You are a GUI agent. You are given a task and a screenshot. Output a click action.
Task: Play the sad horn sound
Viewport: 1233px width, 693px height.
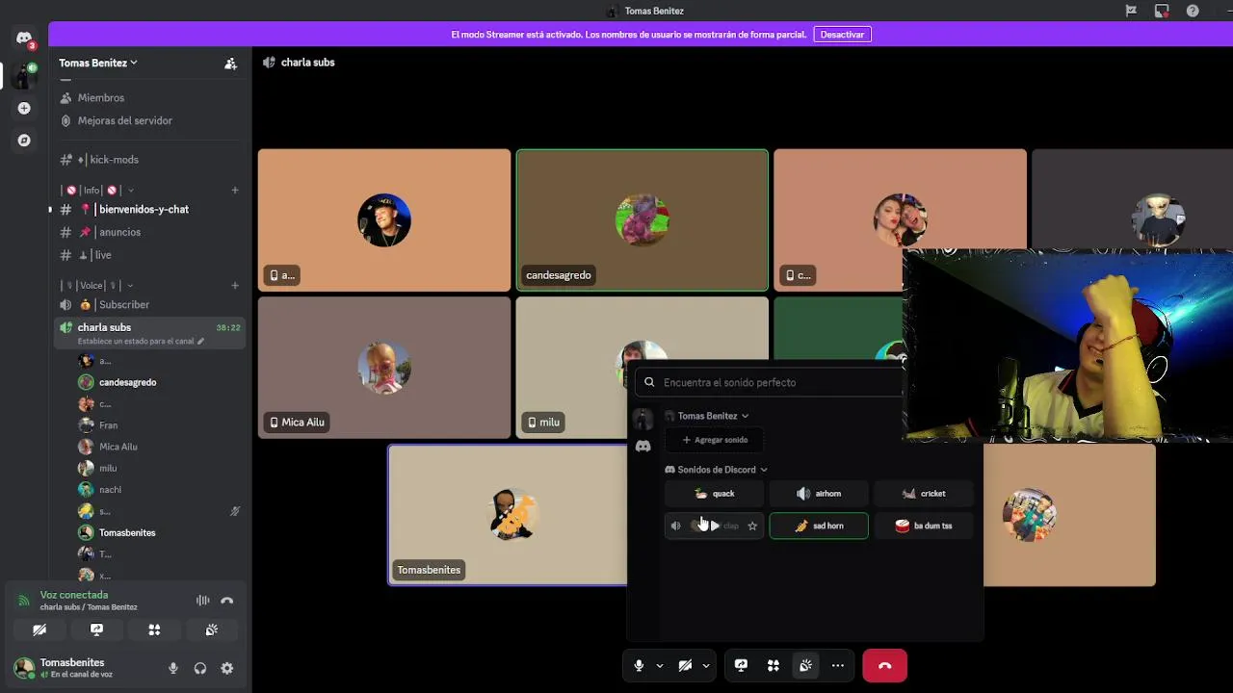(819, 526)
